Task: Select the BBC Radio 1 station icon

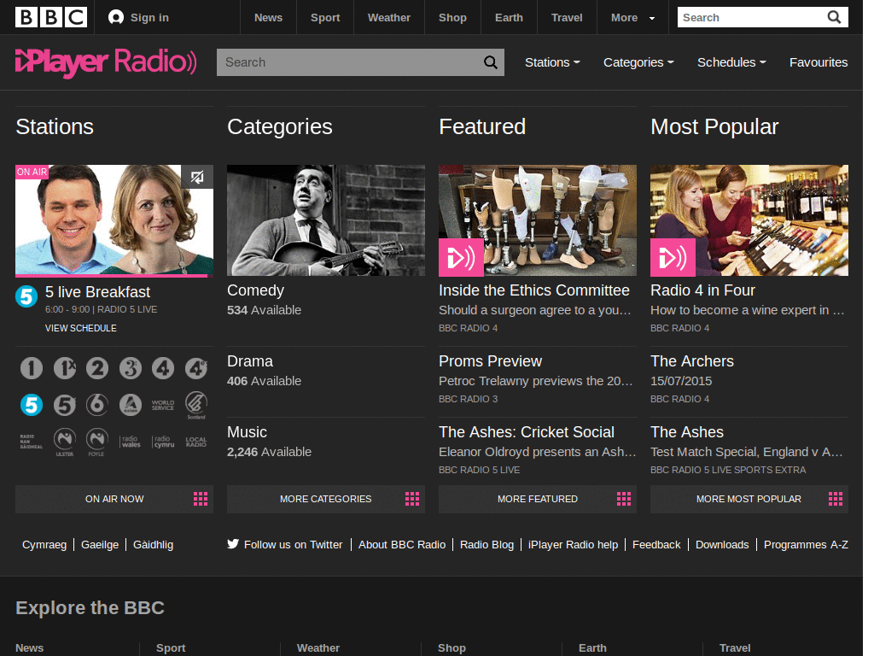Action: coord(32,368)
